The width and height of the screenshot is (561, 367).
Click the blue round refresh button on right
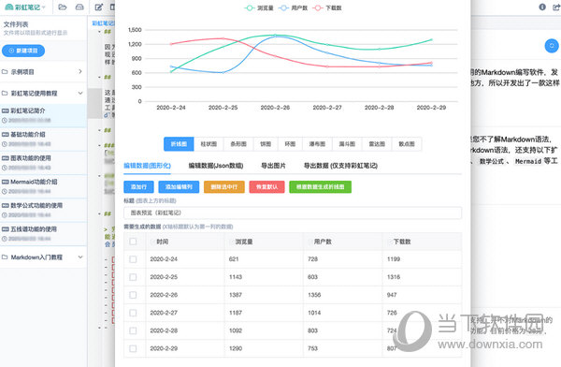tap(552, 46)
